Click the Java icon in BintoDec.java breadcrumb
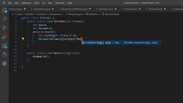The height and width of the screenshot is (103, 183). coord(66,14)
